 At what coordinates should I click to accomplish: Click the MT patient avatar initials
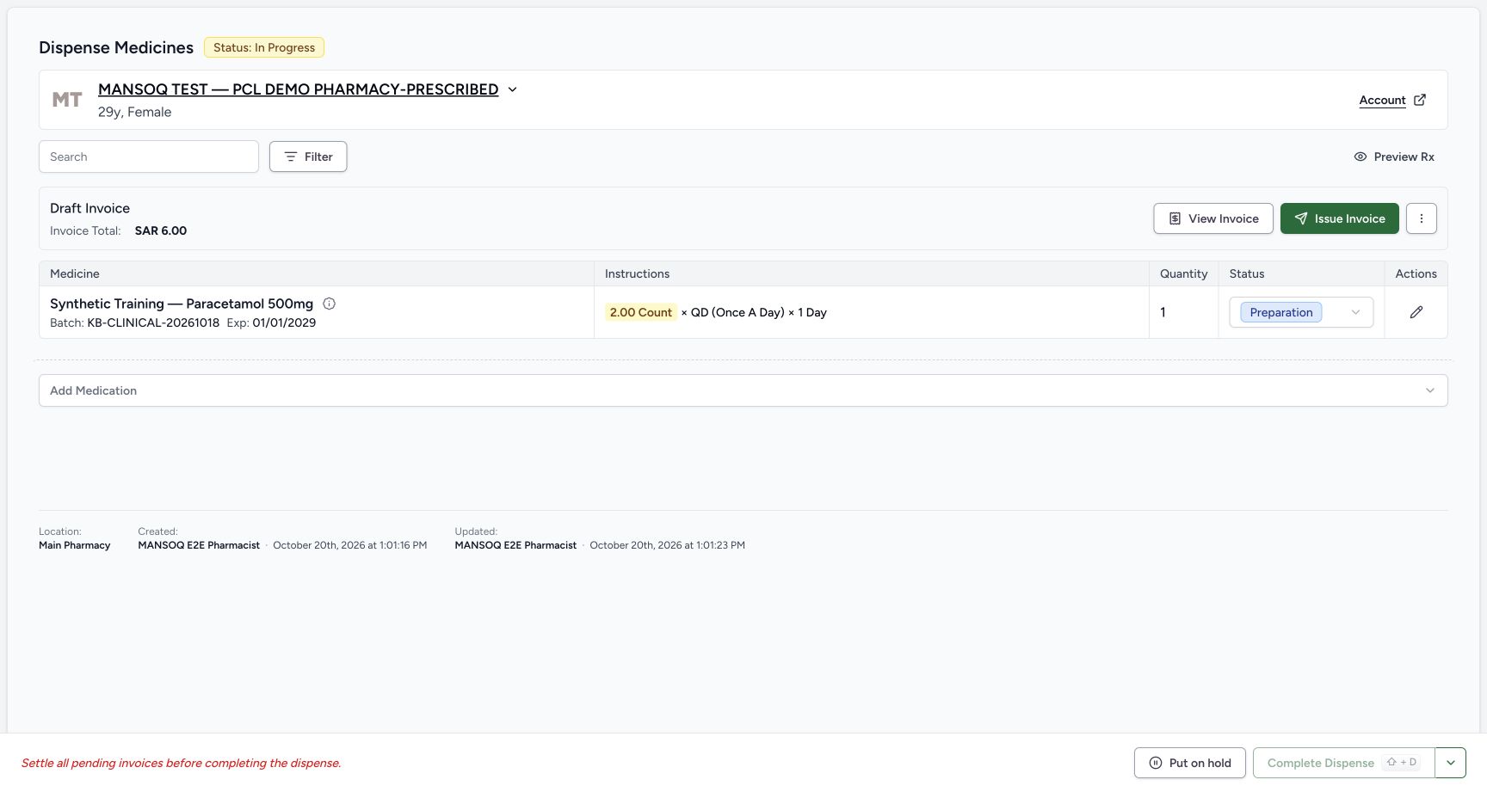coord(67,100)
